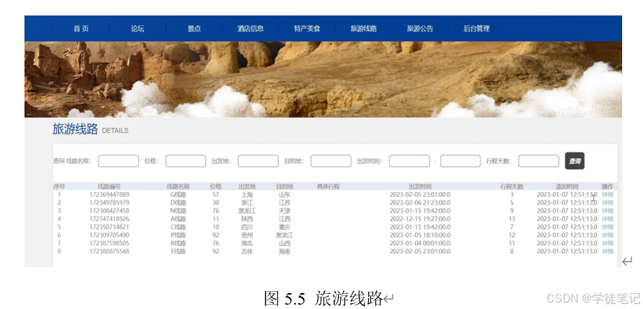Select route number 172308427458

coord(109,211)
